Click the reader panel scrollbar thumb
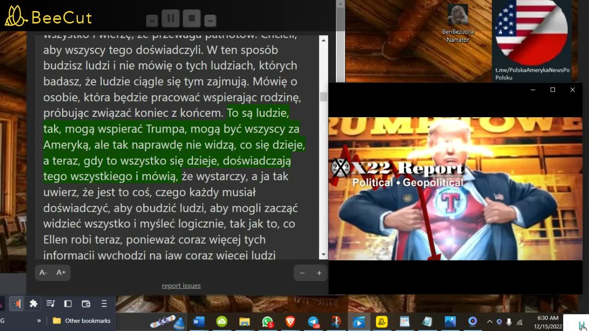589x331 pixels. tap(323, 97)
